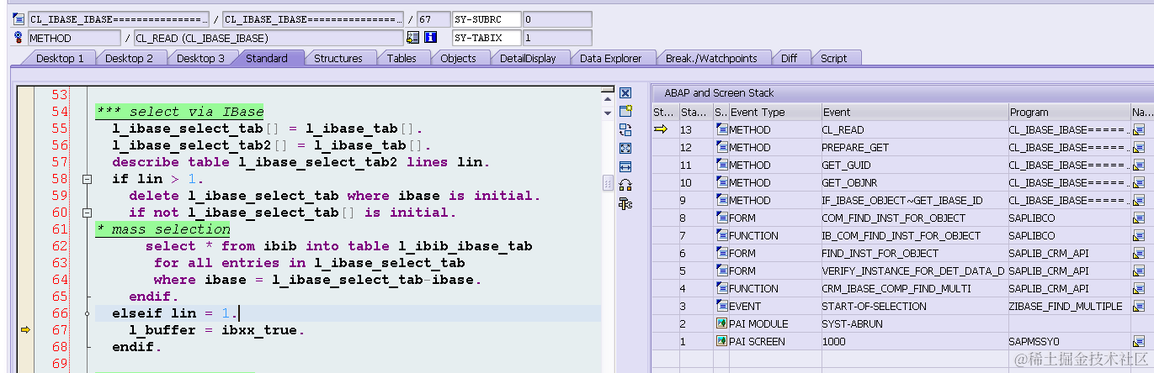Image resolution: width=1154 pixels, height=373 pixels.
Task: Click the method type icon in the CL_READ row
Action: pyautogui.click(x=721, y=129)
